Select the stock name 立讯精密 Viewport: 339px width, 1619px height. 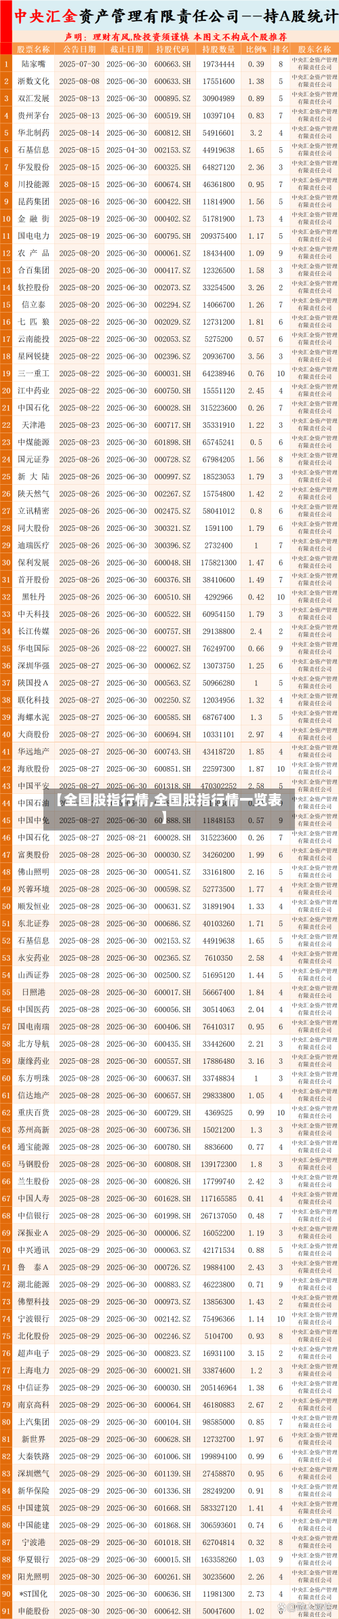coord(33,511)
